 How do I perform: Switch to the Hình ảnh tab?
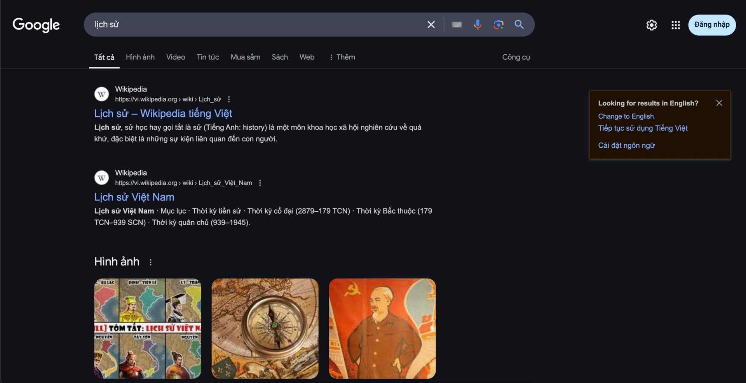coord(140,57)
